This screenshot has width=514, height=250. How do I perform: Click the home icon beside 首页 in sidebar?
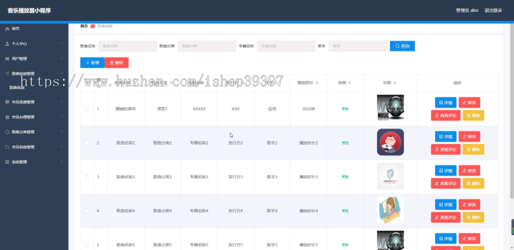pos(7,28)
